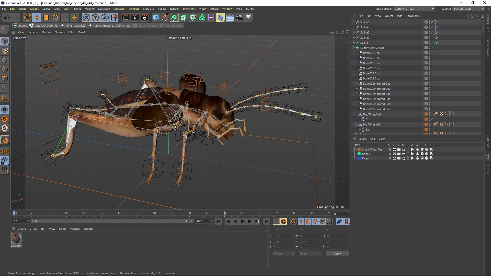
Task: Open viewport Cameras menu
Action: tap(33, 32)
